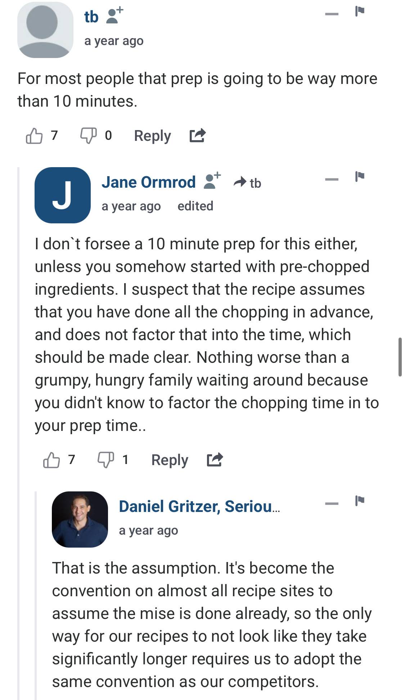Reply to Jane Ormrod's comment
The height and width of the screenshot is (700, 405).
click(x=170, y=460)
